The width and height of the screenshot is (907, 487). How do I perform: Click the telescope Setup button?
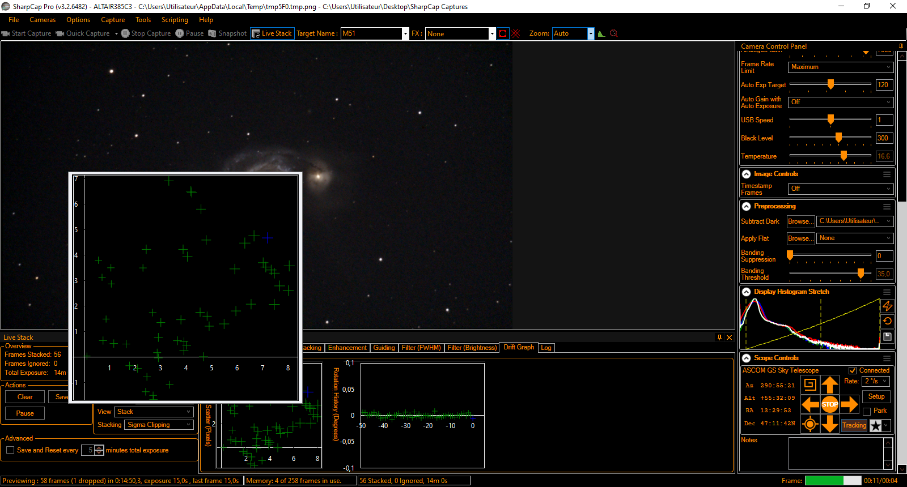pos(876,396)
